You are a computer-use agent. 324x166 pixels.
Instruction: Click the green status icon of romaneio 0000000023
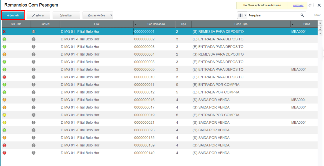click(x=4, y=130)
